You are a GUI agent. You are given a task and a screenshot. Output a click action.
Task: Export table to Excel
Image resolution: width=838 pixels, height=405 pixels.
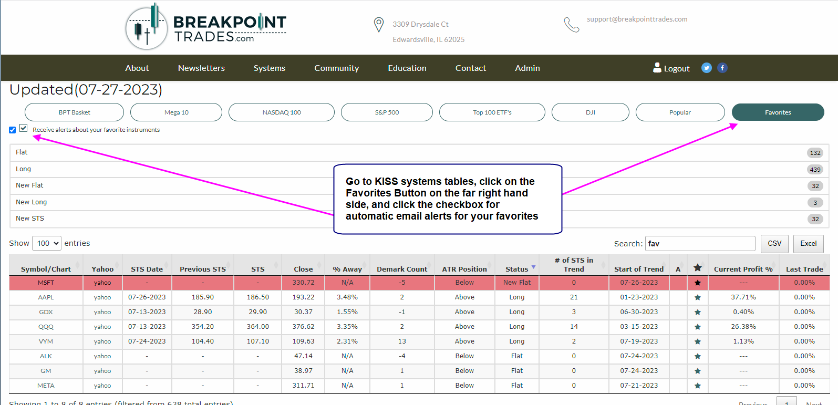809,244
